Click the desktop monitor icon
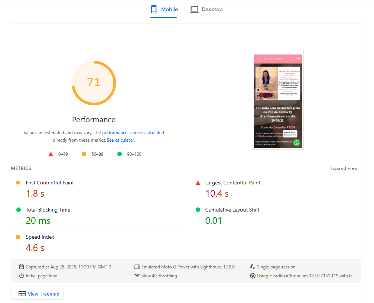This screenshot has width=374, height=303. pos(194,9)
